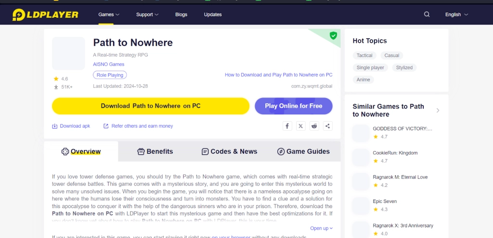Image resolution: width=493 pixels, height=238 pixels.
Task: Click the Path to Nowhere title heading
Action: (133, 42)
